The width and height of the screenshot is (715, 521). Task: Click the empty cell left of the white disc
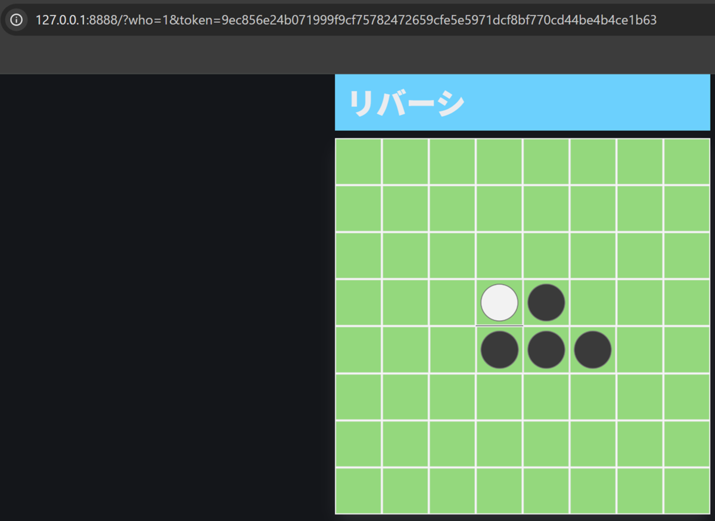coord(452,302)
